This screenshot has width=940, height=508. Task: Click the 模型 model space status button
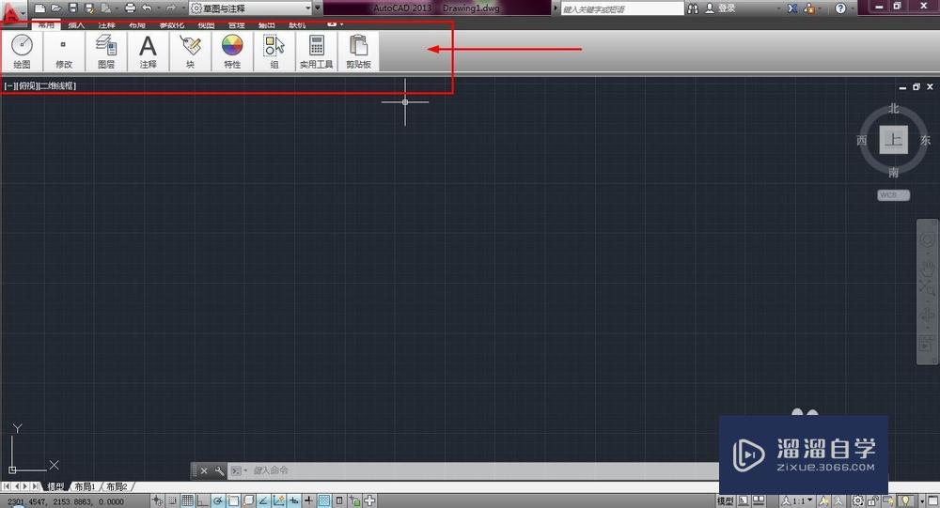(725, 500)
